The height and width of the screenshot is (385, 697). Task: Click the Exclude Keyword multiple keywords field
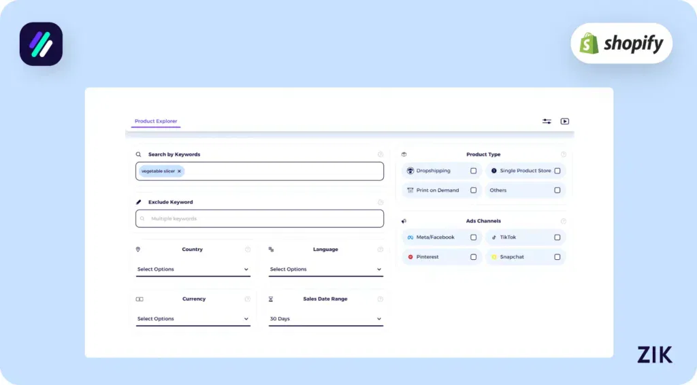click(x=259, y=219)
